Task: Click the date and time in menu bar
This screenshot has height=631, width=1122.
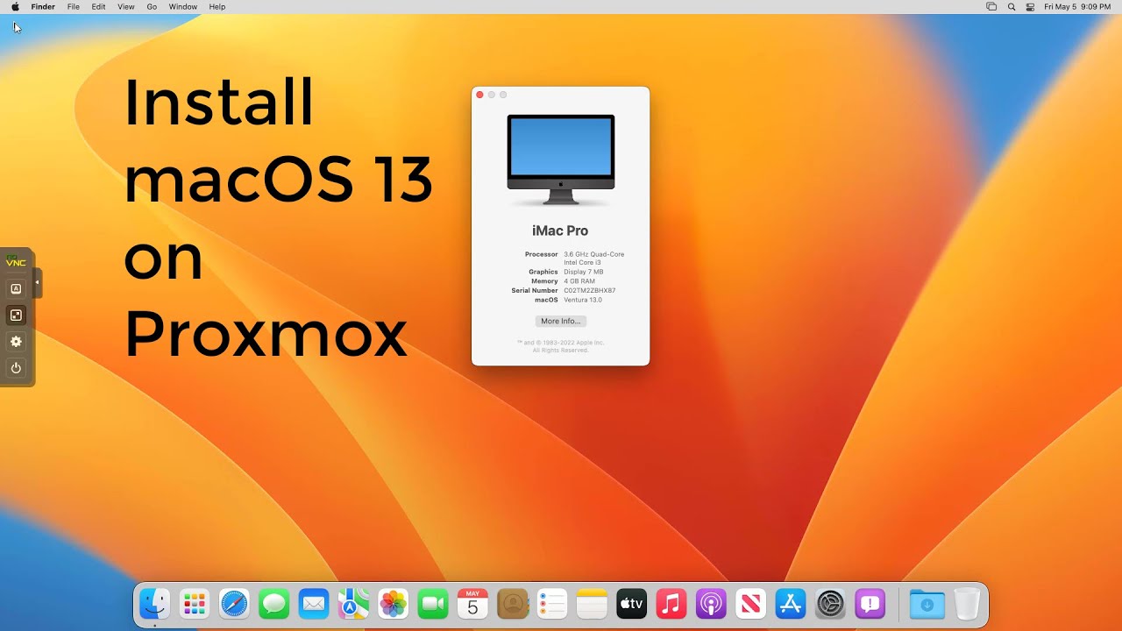Action: 1077,6
